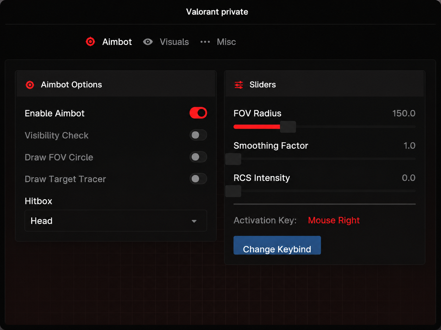
Task: Enable the Visibility Check toggle
Action: point(198,135)
